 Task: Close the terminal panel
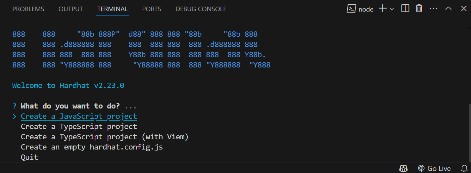[464, 9]
